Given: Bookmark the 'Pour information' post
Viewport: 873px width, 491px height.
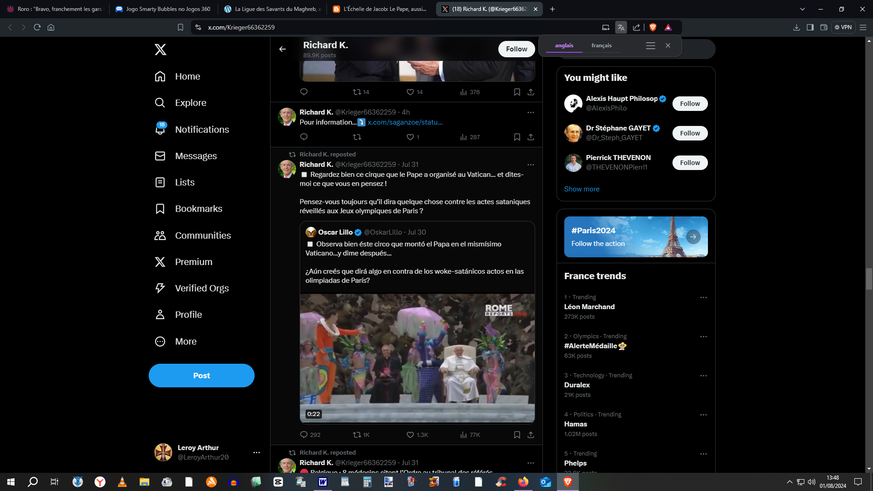Looking at the screenshot, I should point(517,137).
